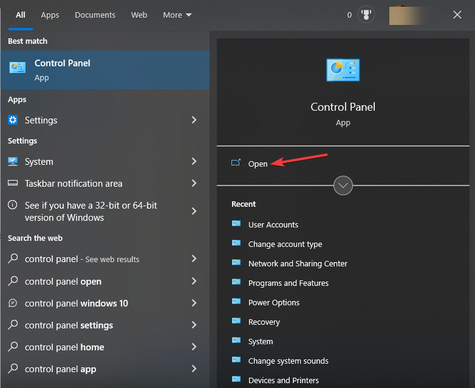Click the large Control Panel icon in preview pane
The image size is (475, 388).
pos(343,70)
